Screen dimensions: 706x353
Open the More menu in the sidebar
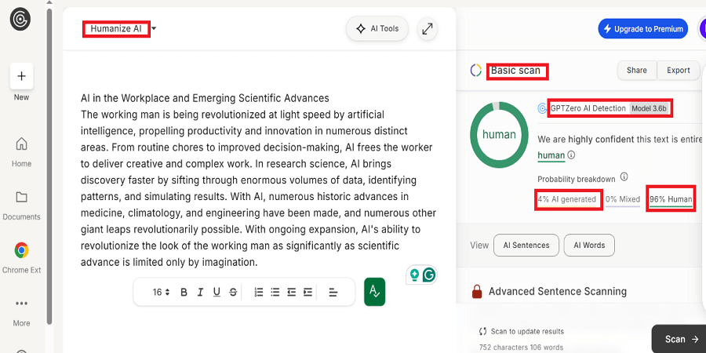(21, 311)
